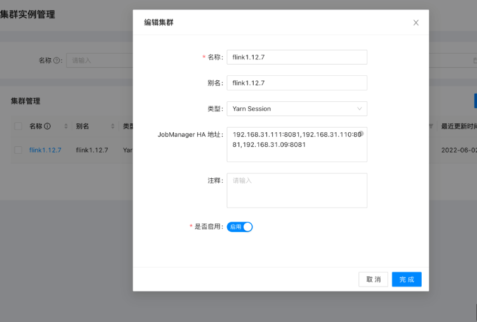Click the 集群管理 section title
Image resolution: width=477 pixels, height=322 pixels.
(x=25, y=101)
